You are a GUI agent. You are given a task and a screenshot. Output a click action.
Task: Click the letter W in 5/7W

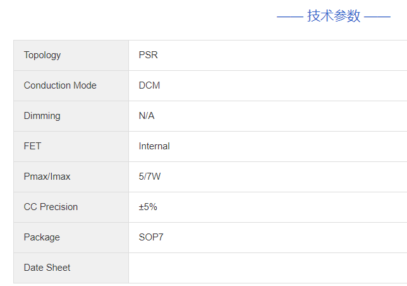(x=157, y=177)
